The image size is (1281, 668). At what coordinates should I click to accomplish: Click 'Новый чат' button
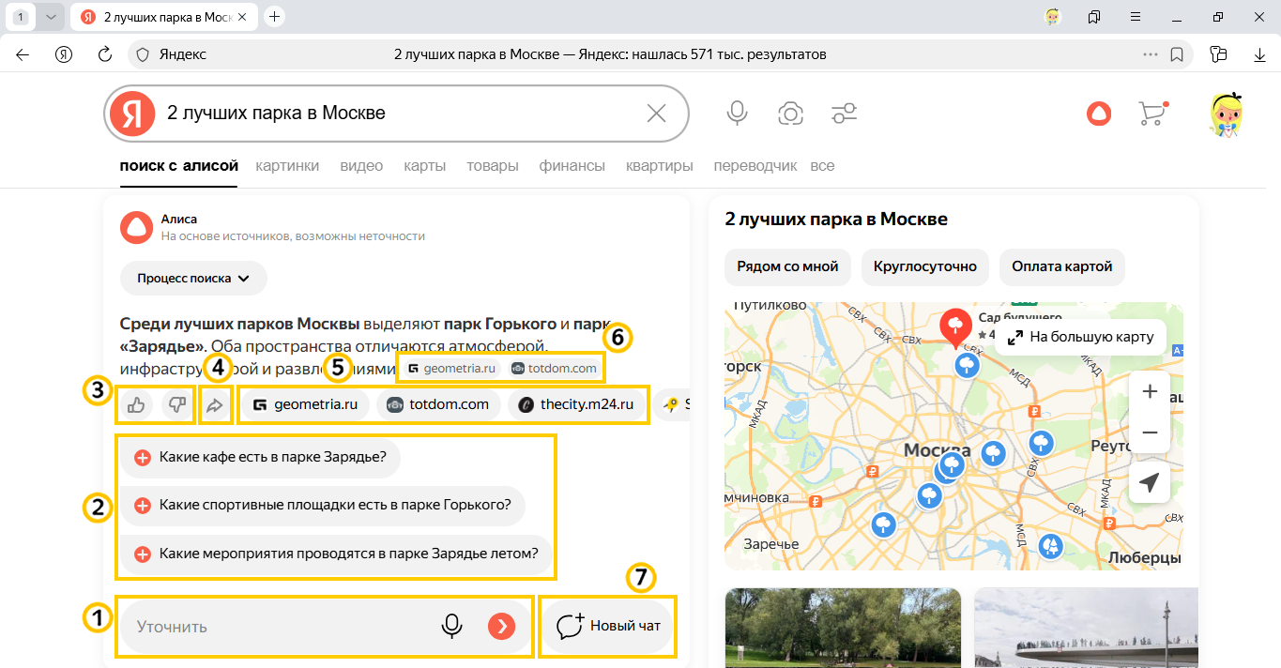click(609, 626)
